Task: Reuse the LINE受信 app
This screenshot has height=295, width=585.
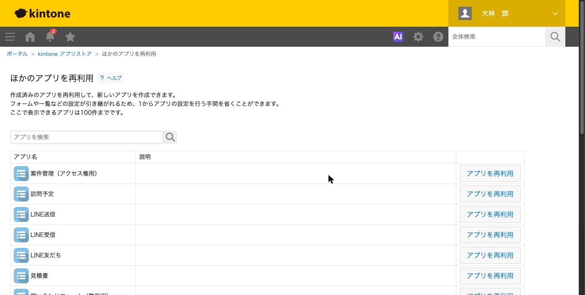Action: 490,235
